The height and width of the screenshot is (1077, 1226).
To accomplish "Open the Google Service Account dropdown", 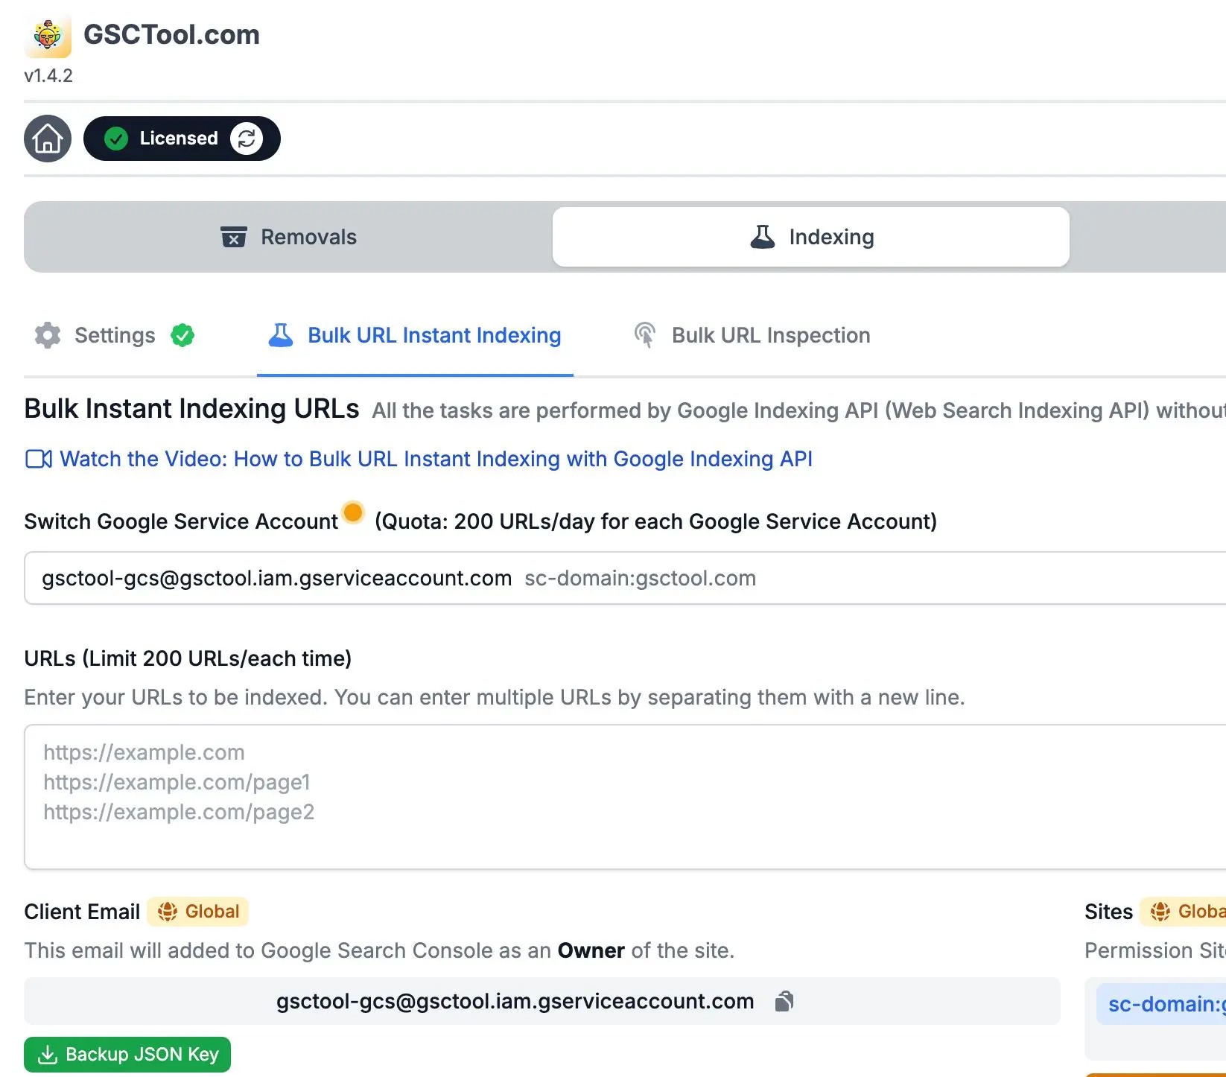I will [626, 578].
